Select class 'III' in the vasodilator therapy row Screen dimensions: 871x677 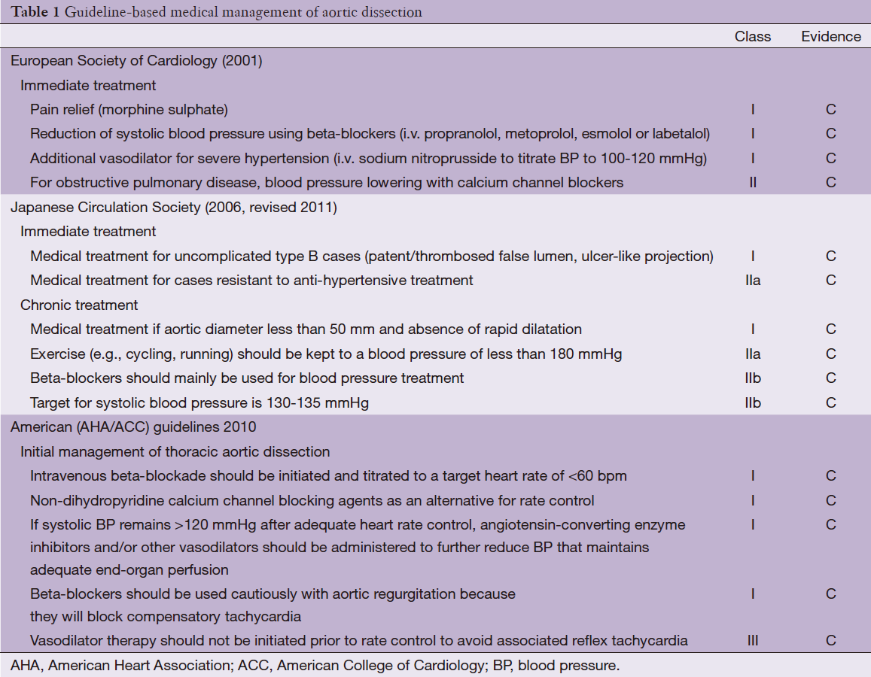753,640
